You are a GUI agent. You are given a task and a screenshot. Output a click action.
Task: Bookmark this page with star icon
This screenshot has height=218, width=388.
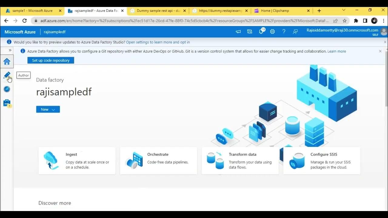(344, 21)
